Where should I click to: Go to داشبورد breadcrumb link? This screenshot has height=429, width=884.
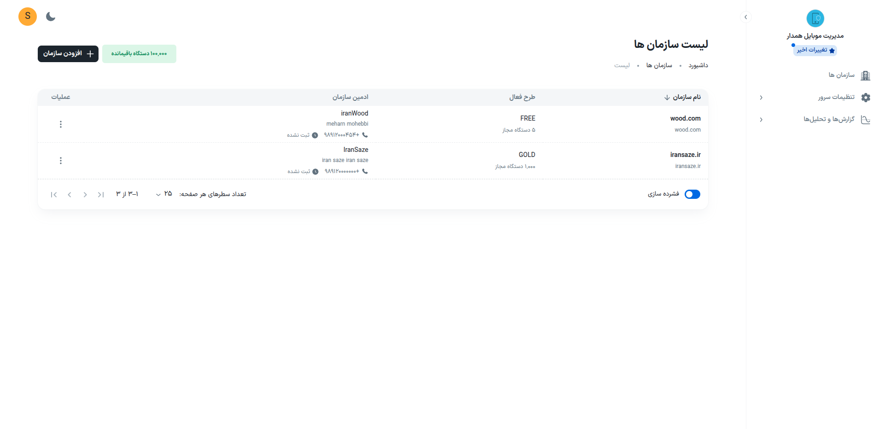698,65
